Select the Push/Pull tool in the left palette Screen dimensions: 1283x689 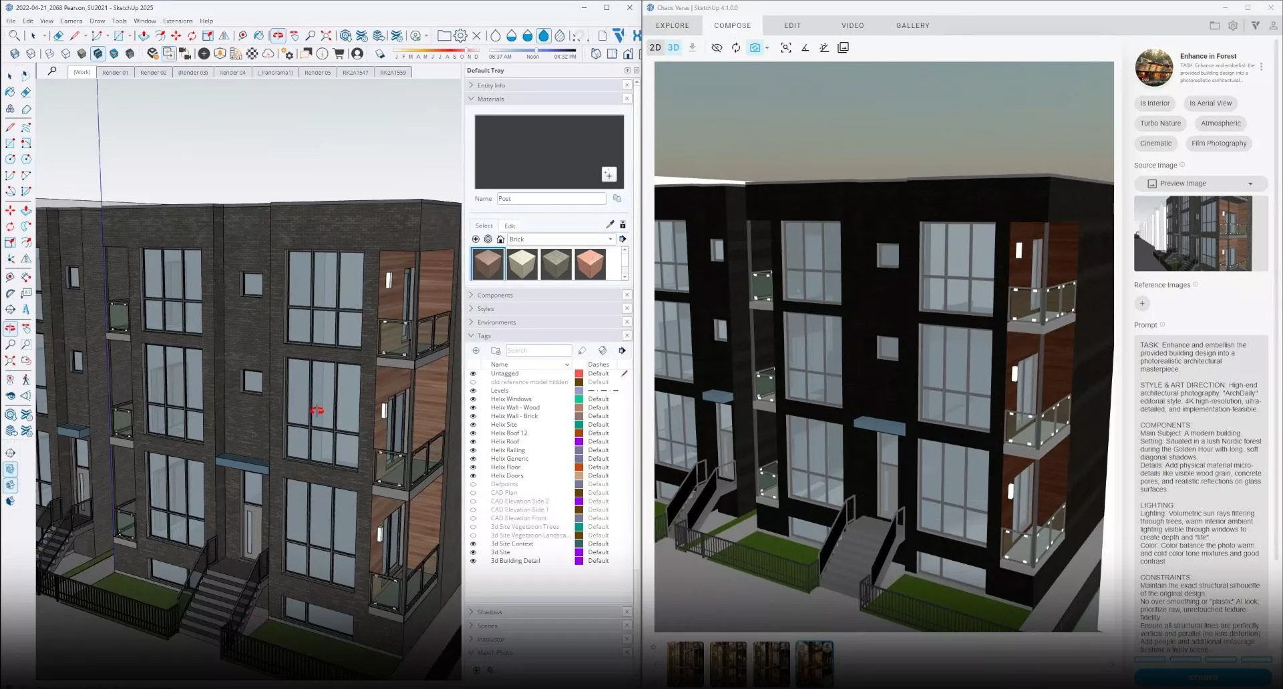point(26,210)
